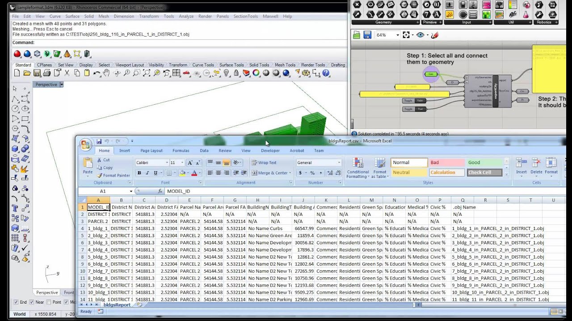
Task: Click the Fill Color bucket in Excel
Action: click(x=182, y=173)
